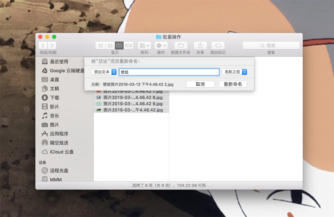334x217 pixels.
Task: Click the text field containing 壁纸
Action: (x=169, y=72)
